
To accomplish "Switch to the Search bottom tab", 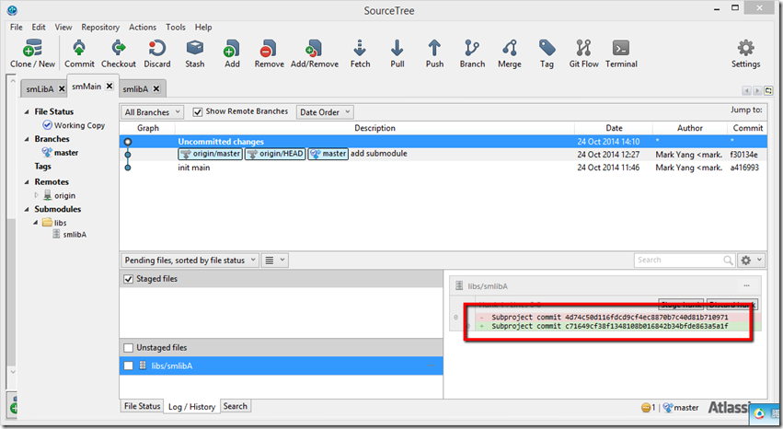I will (x=235, y=406).
